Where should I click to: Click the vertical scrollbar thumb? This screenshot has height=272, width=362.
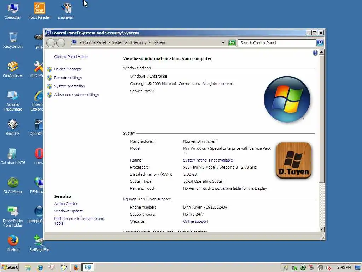(x=321, y=119)
